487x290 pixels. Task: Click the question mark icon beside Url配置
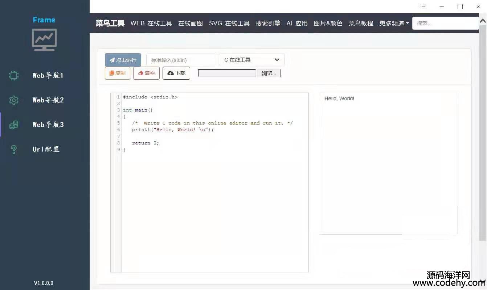click(x=14, y=149)
